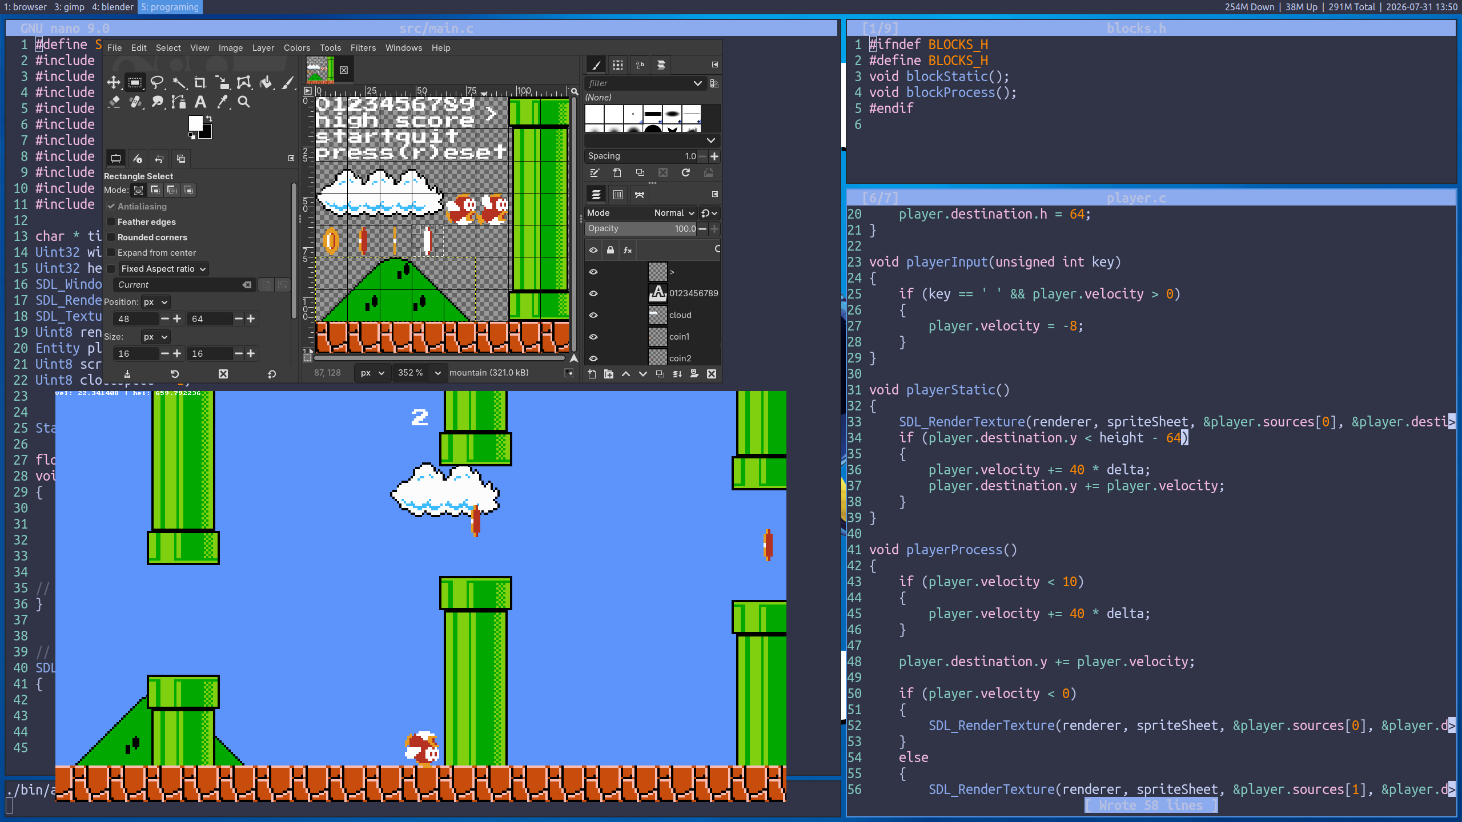Select the Crop tool
The width and height of the screenshot is (1462, 822).
click(x=200, y=83)
